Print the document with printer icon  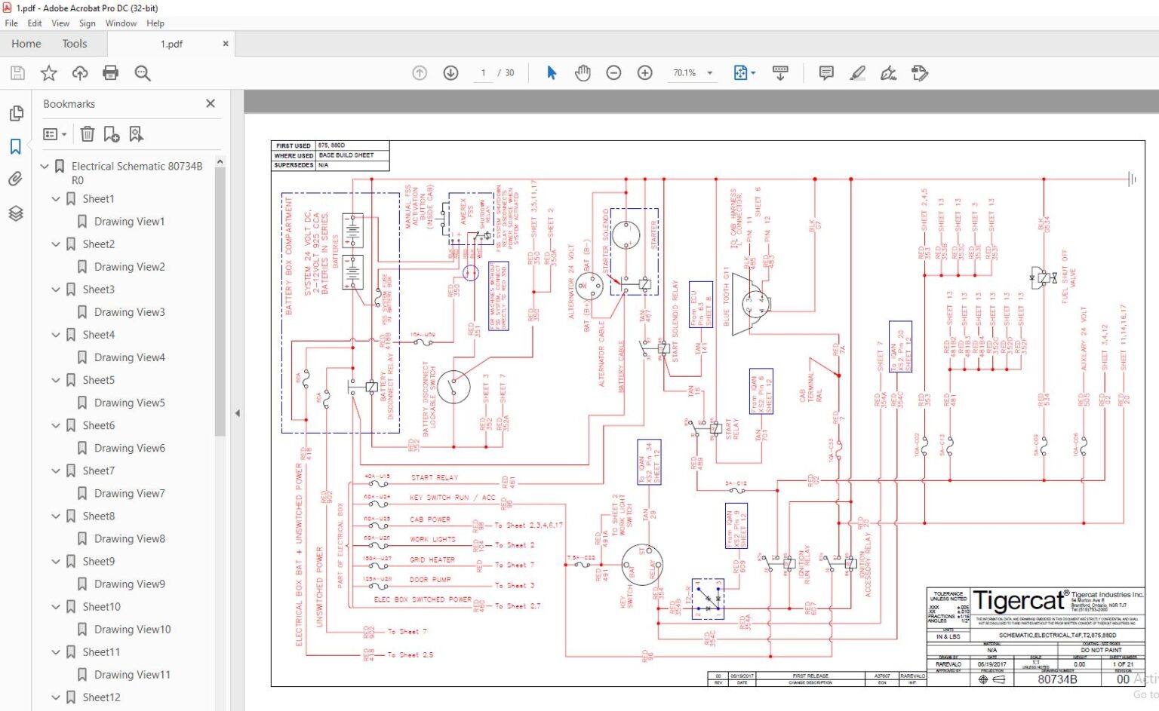click(111, 73)
